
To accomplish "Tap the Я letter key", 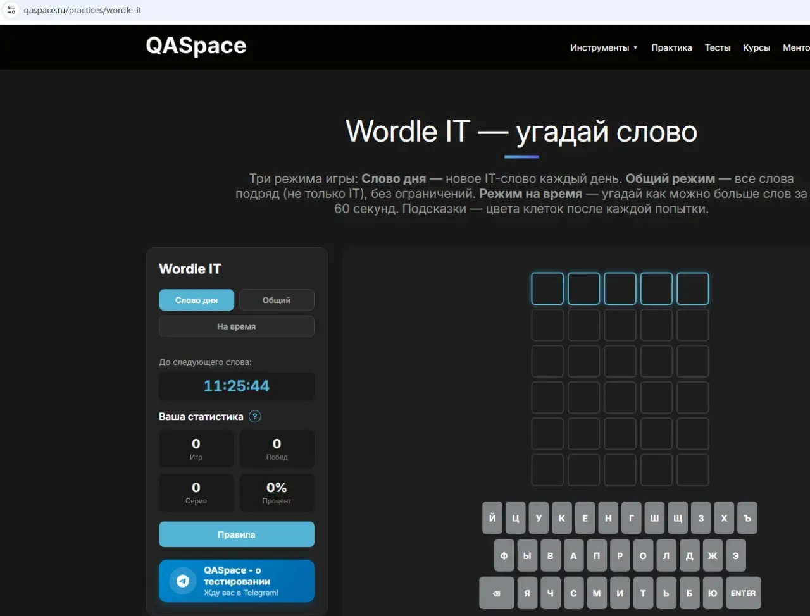I will 527,593.
